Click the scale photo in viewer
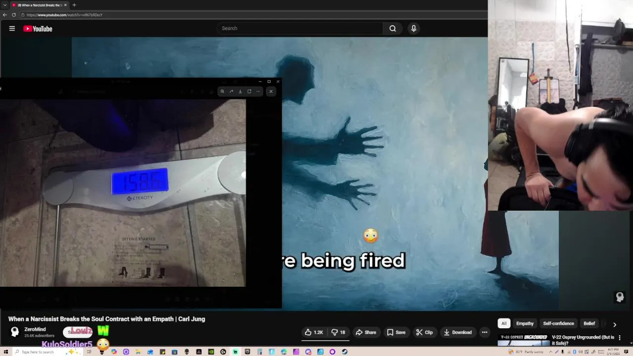633x356 pixels. click(x=123, y=193)
